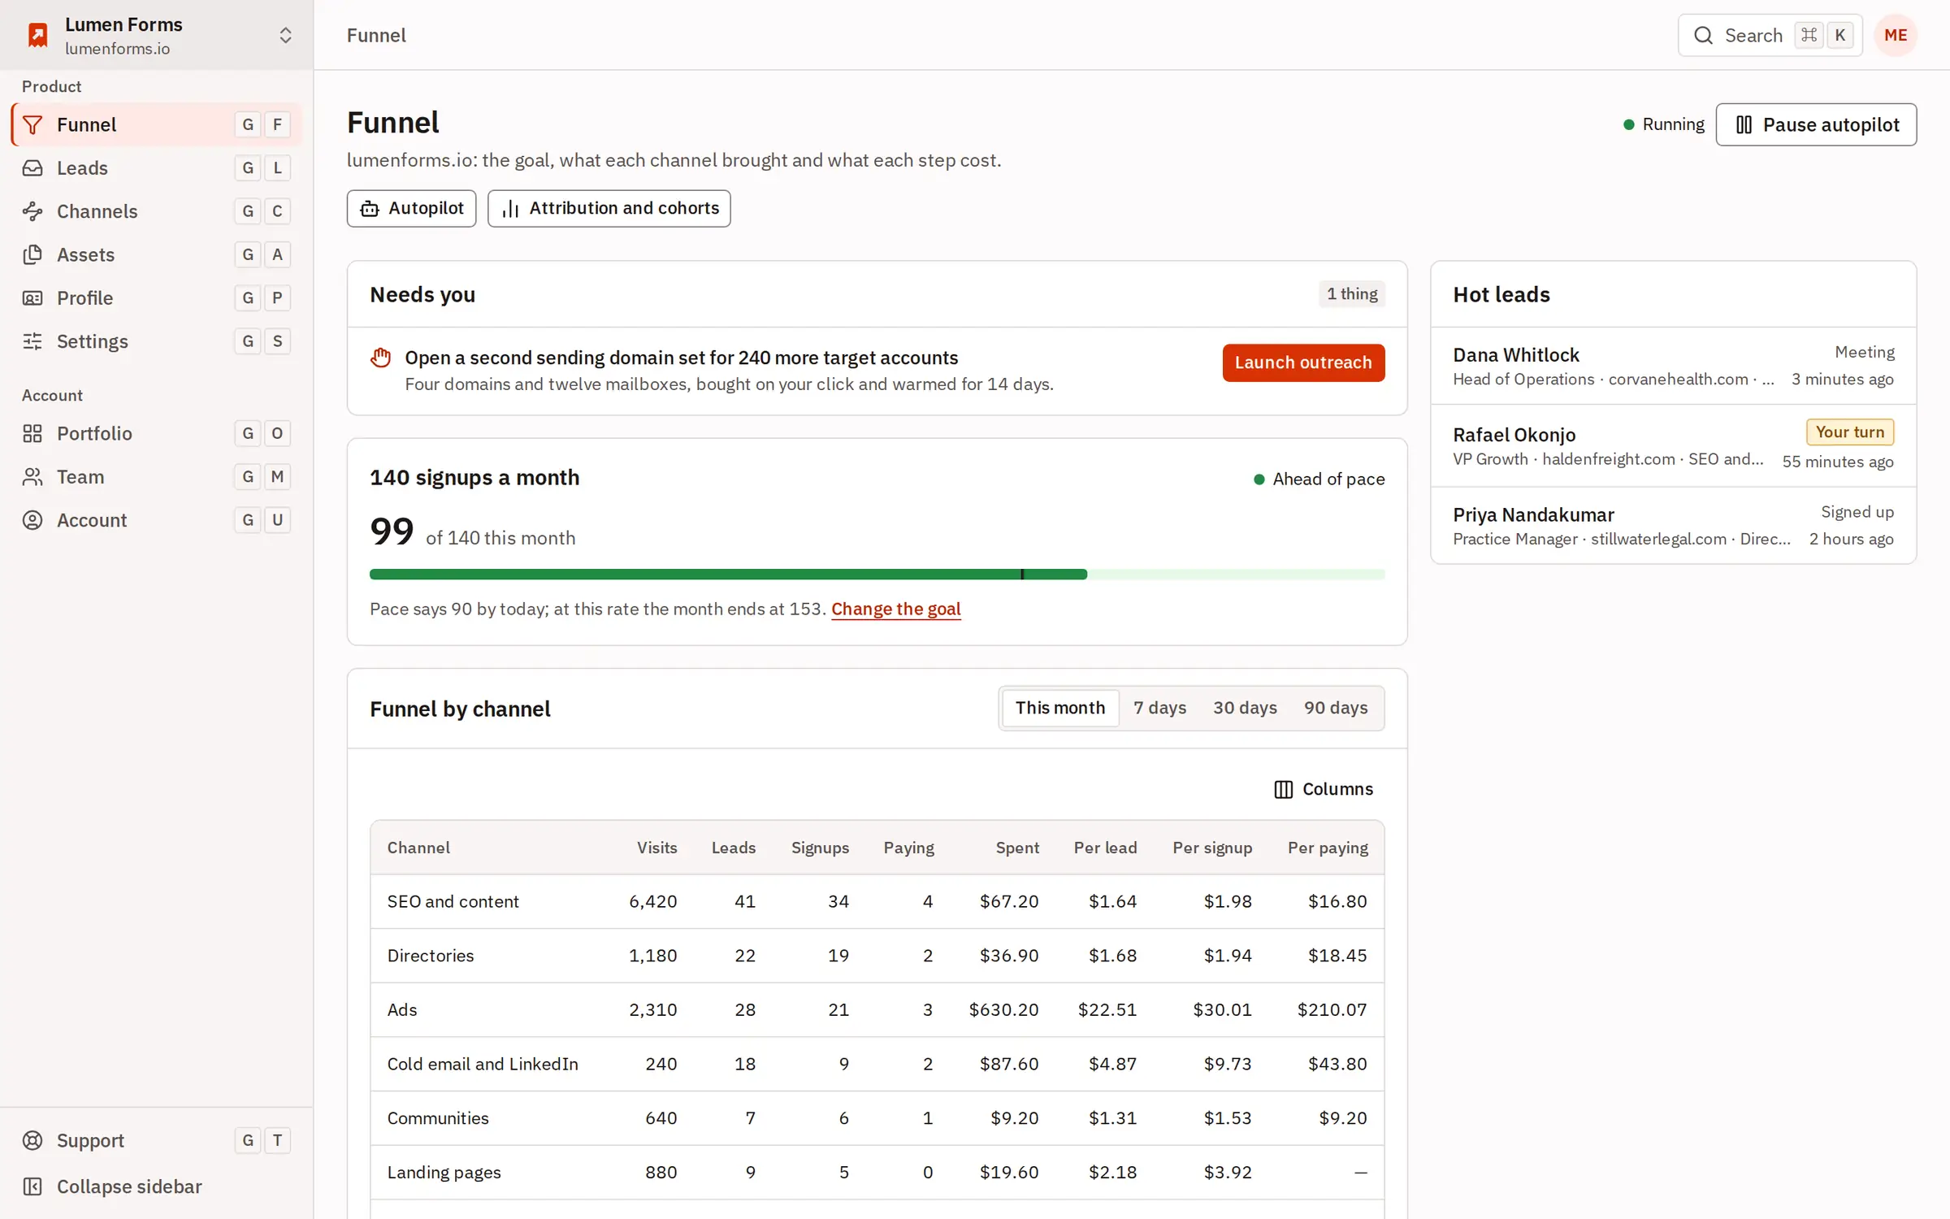Click the Funnel filter icon in sidebar
This screenshot has height=1219, width=1950.
pyautogui.click(x=32, y=124)
